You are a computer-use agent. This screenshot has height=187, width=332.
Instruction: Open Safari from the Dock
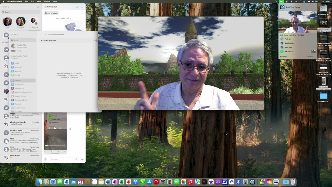pos(53,182)
